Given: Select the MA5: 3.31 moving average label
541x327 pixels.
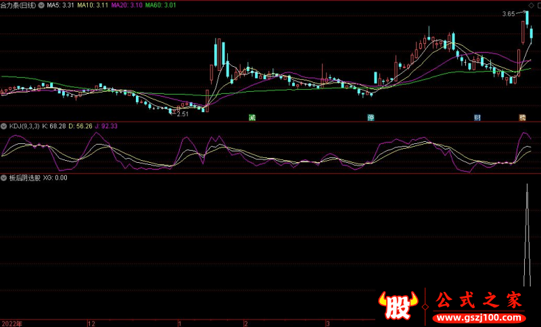Looking at the screenshot, I should coord(61,5).
